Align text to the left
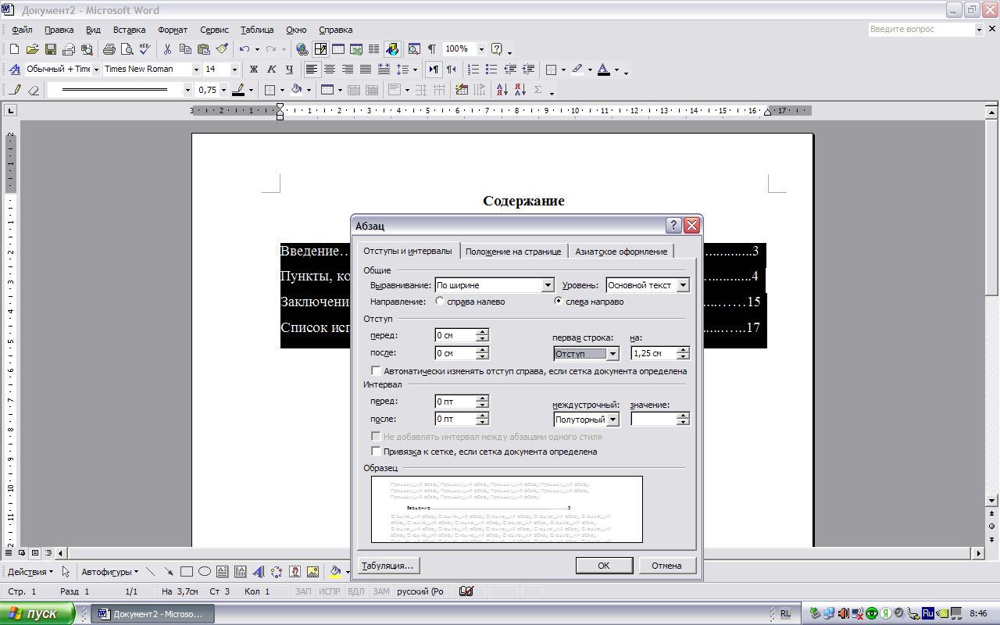This screenshot has height=625, width=1000. point(312,69)
